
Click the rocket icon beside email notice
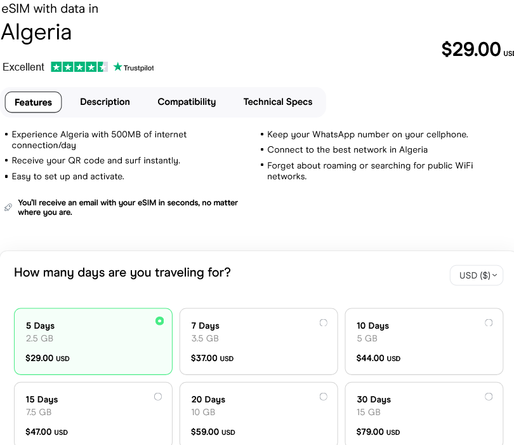(x=8, y=207)
